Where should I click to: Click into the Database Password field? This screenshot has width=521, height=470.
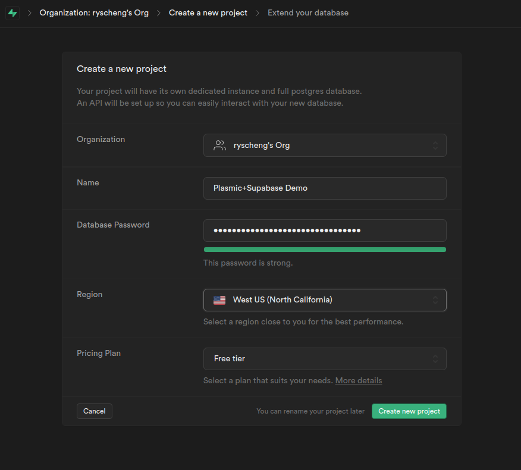324,231
